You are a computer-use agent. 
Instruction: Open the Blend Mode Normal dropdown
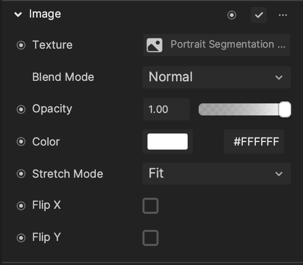click(216, 77)
